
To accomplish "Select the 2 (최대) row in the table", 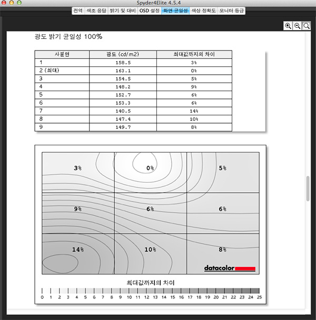I will (x=62, y=70).
